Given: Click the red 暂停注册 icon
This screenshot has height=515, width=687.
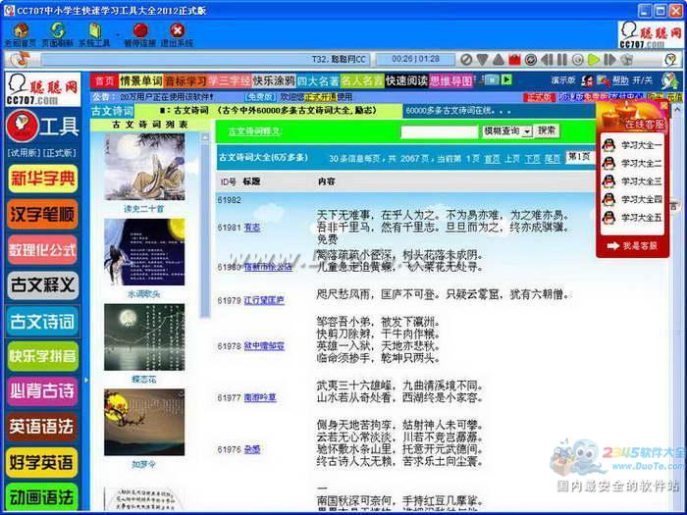Looking at the screenshot, I should 140,30.
